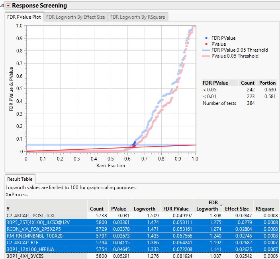Click the Y column header in result table

pyautogui.click(x=8, y=209)
